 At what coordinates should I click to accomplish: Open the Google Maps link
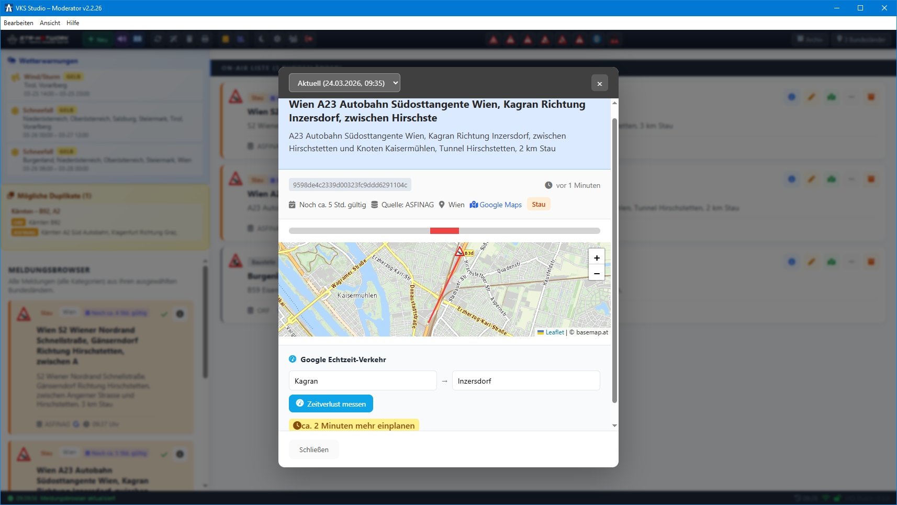point(496,205)
